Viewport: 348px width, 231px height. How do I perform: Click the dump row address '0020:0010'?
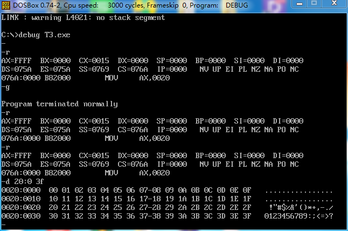pos(21,199)
